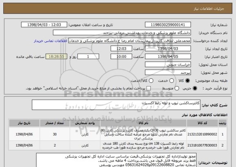
Task: Click the تاریخ نیاز column header
Action: click(24, 123)
